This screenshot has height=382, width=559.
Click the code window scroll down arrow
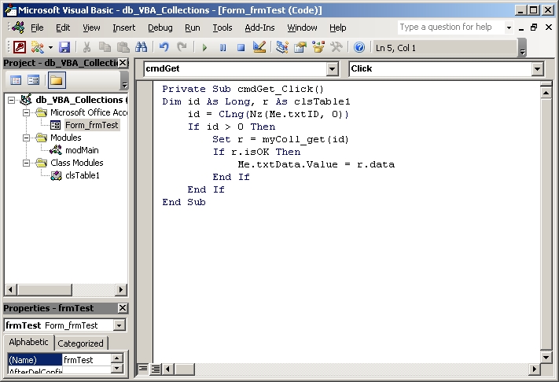click(x=546, y=357)
